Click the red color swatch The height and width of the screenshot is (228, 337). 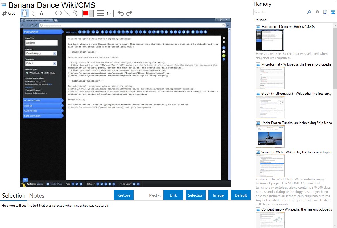click(x=86, y=13)
